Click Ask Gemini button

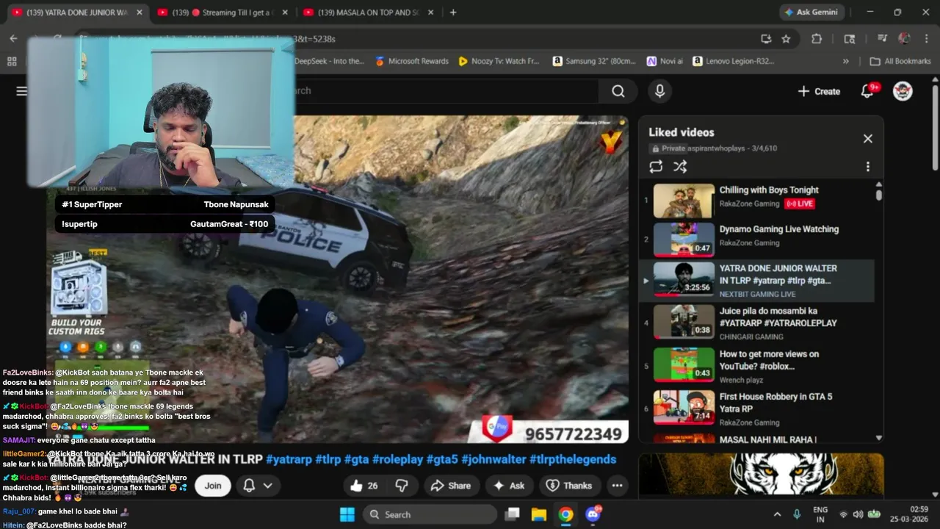[x=811, y=12]
